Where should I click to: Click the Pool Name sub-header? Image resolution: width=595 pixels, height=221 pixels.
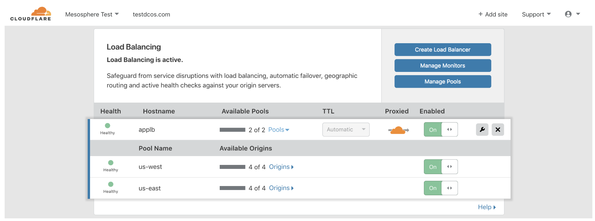pos(155,148)
